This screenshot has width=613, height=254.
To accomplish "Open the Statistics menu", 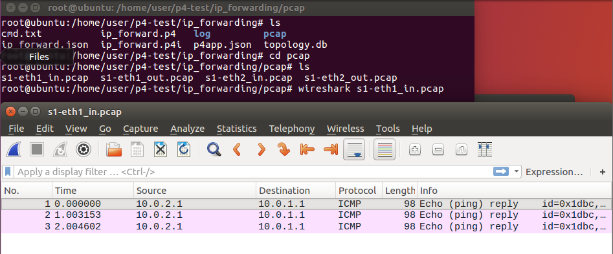I will click(237, 129).
